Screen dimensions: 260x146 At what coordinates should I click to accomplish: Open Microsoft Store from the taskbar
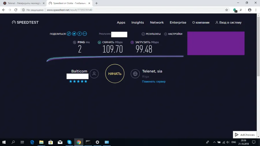[51, 142]
